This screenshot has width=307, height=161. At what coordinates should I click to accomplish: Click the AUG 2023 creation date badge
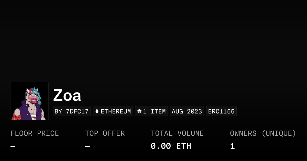[x=187, y=111]
